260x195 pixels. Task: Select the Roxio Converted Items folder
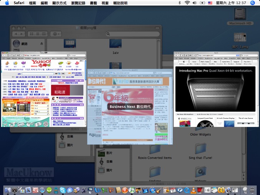point(155,152)
